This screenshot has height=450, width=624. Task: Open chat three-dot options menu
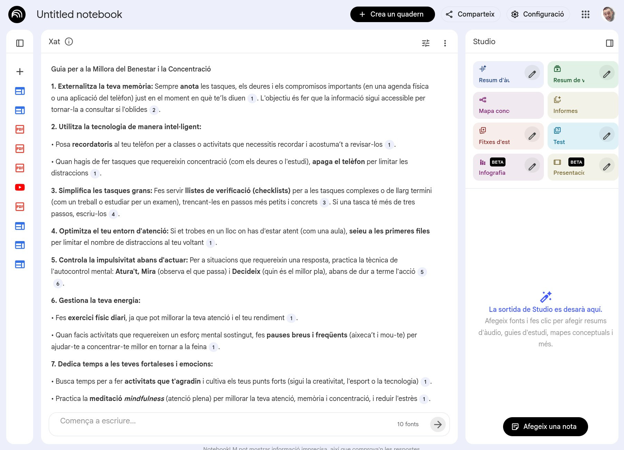[x=445, y=43]
